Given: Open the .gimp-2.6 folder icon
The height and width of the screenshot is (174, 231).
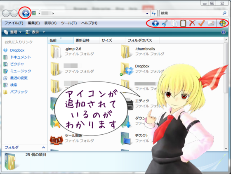Looking at the screenshot, I should click(56, 52).
